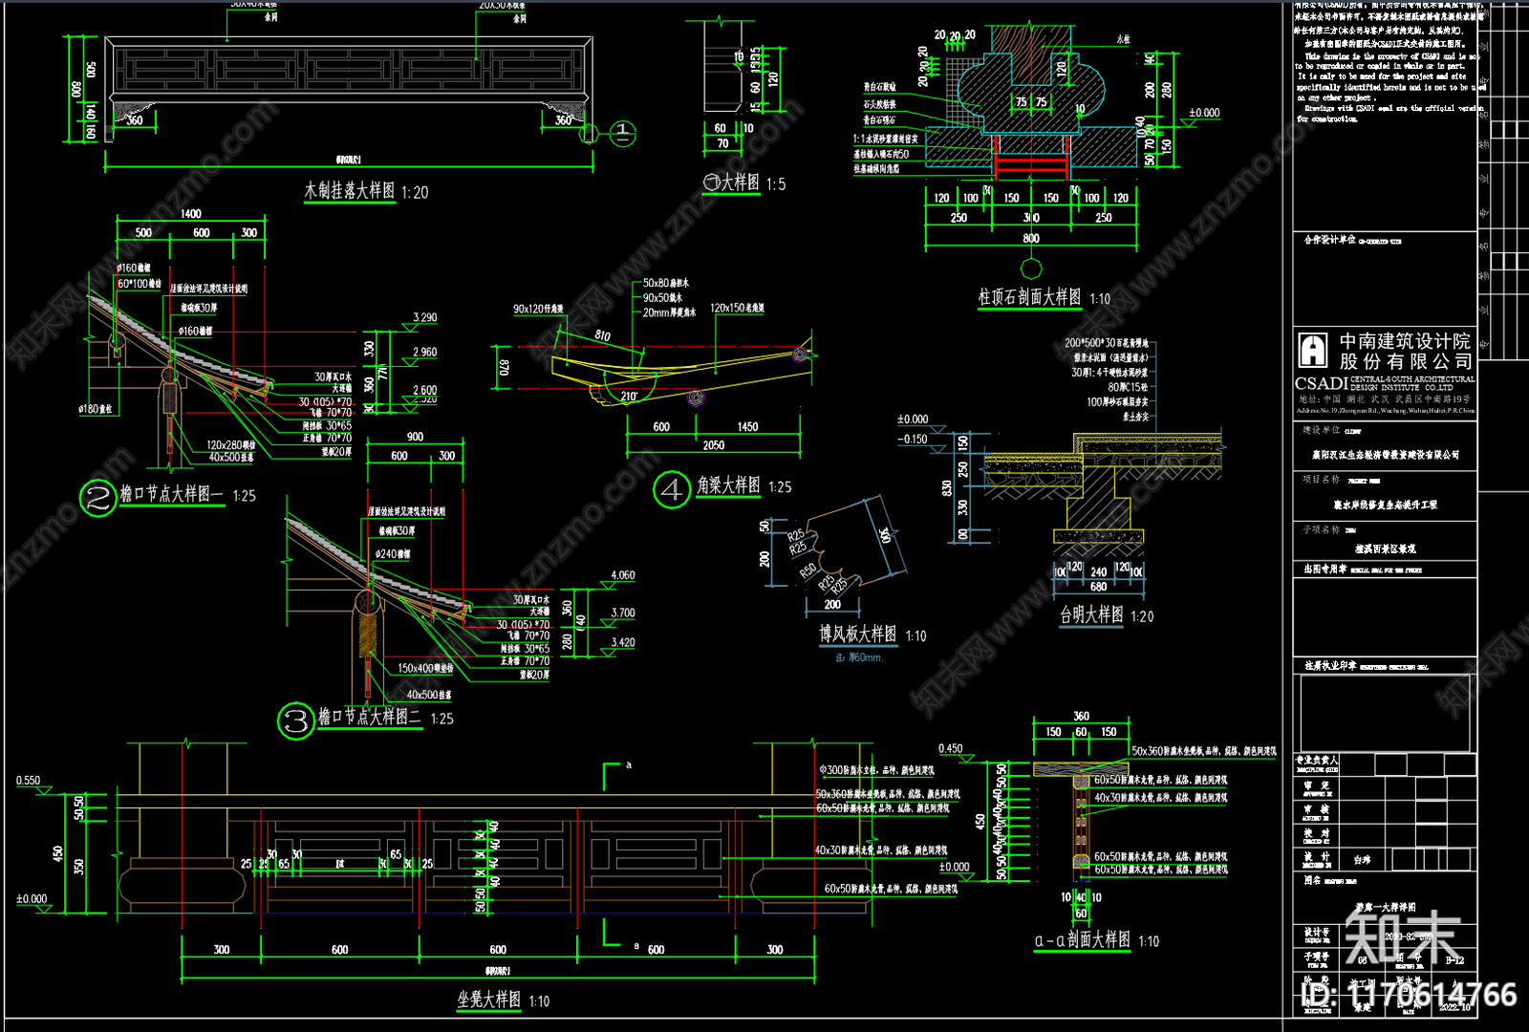Click the 800 overall dimension of column base
The height and width of the screenshot is (1032, 1529).
click(1030, 239)
